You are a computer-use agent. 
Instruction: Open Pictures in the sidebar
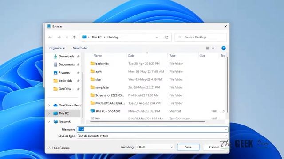click(x=64, y=72)
